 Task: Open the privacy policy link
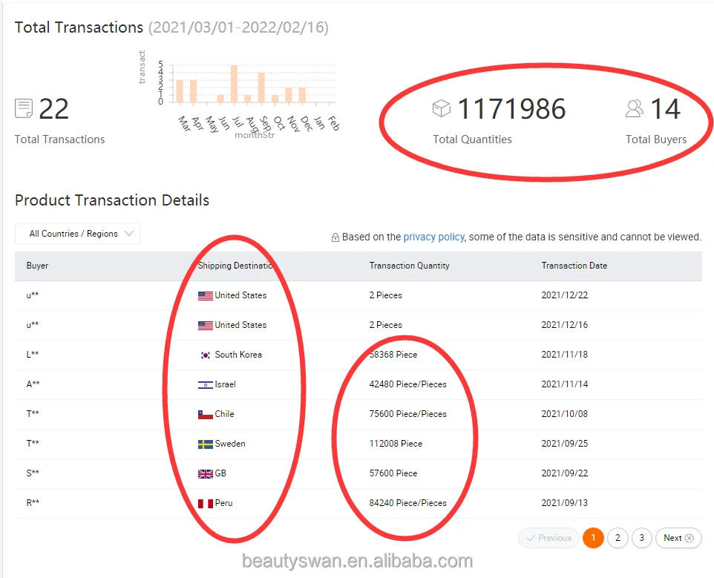pyautogui.click(x=433, y=237)
